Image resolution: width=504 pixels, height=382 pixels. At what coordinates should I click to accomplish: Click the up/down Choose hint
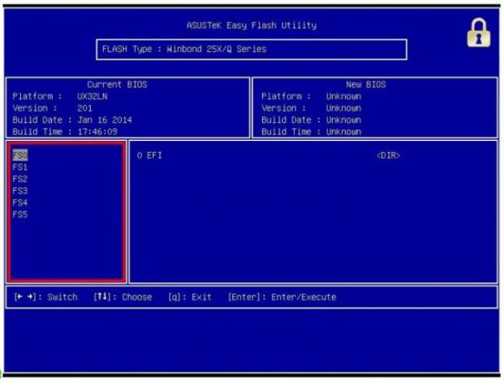click(123, 298)
